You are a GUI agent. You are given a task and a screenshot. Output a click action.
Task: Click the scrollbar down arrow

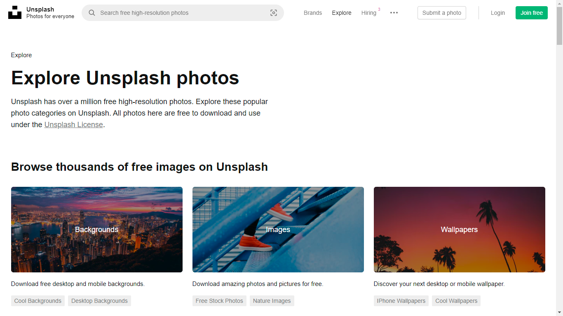coord(559,313)
